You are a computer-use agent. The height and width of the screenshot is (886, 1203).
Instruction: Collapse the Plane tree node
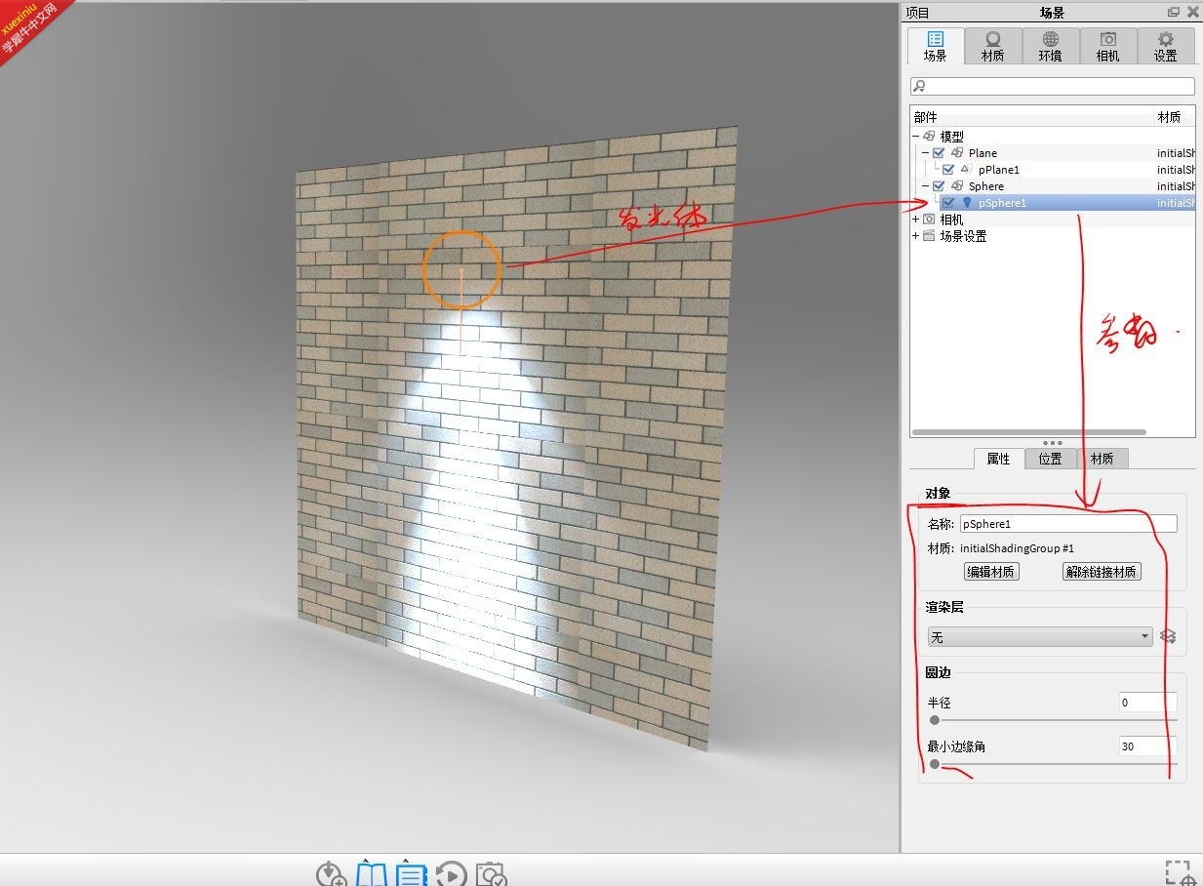point(925,153)
